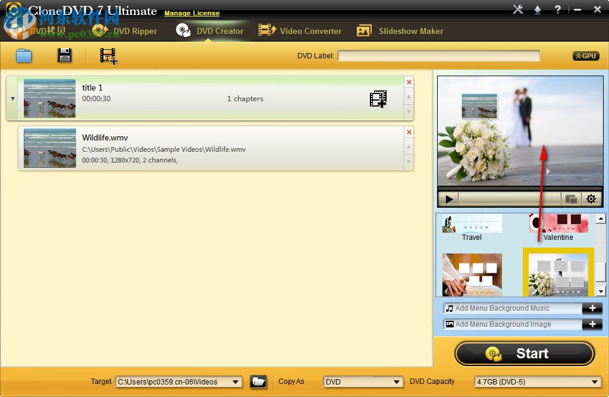The height and width of the screenshot is (397, 609).
Task: Add chapter to title 1 with filmstrip icon
Action: 378,99
